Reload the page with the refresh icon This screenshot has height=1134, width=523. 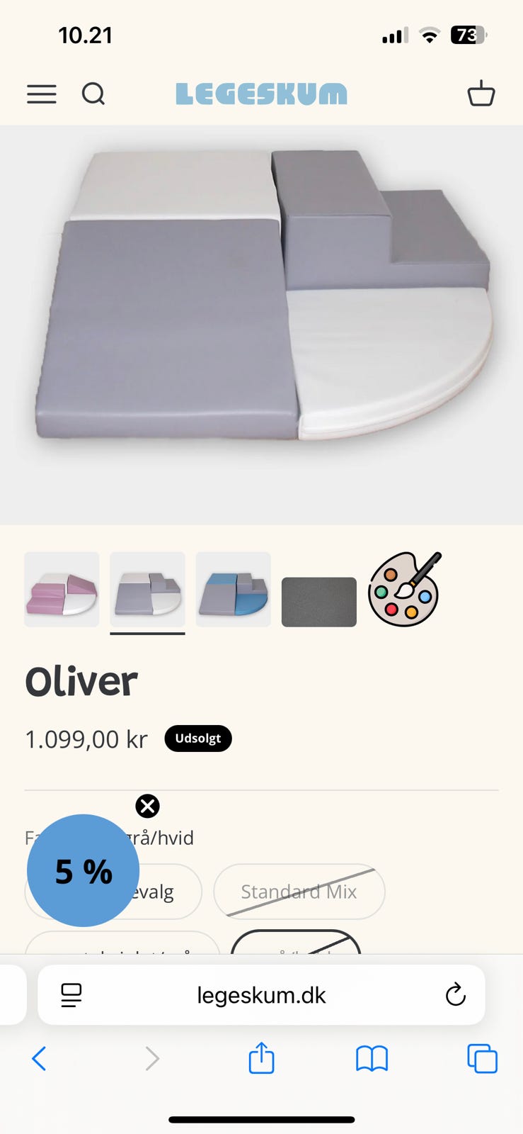pos(456,995)
